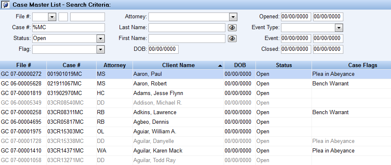This screenshot has height=165, width=391.
Task: Click the DOB date search field
Action: pos(164,49)
